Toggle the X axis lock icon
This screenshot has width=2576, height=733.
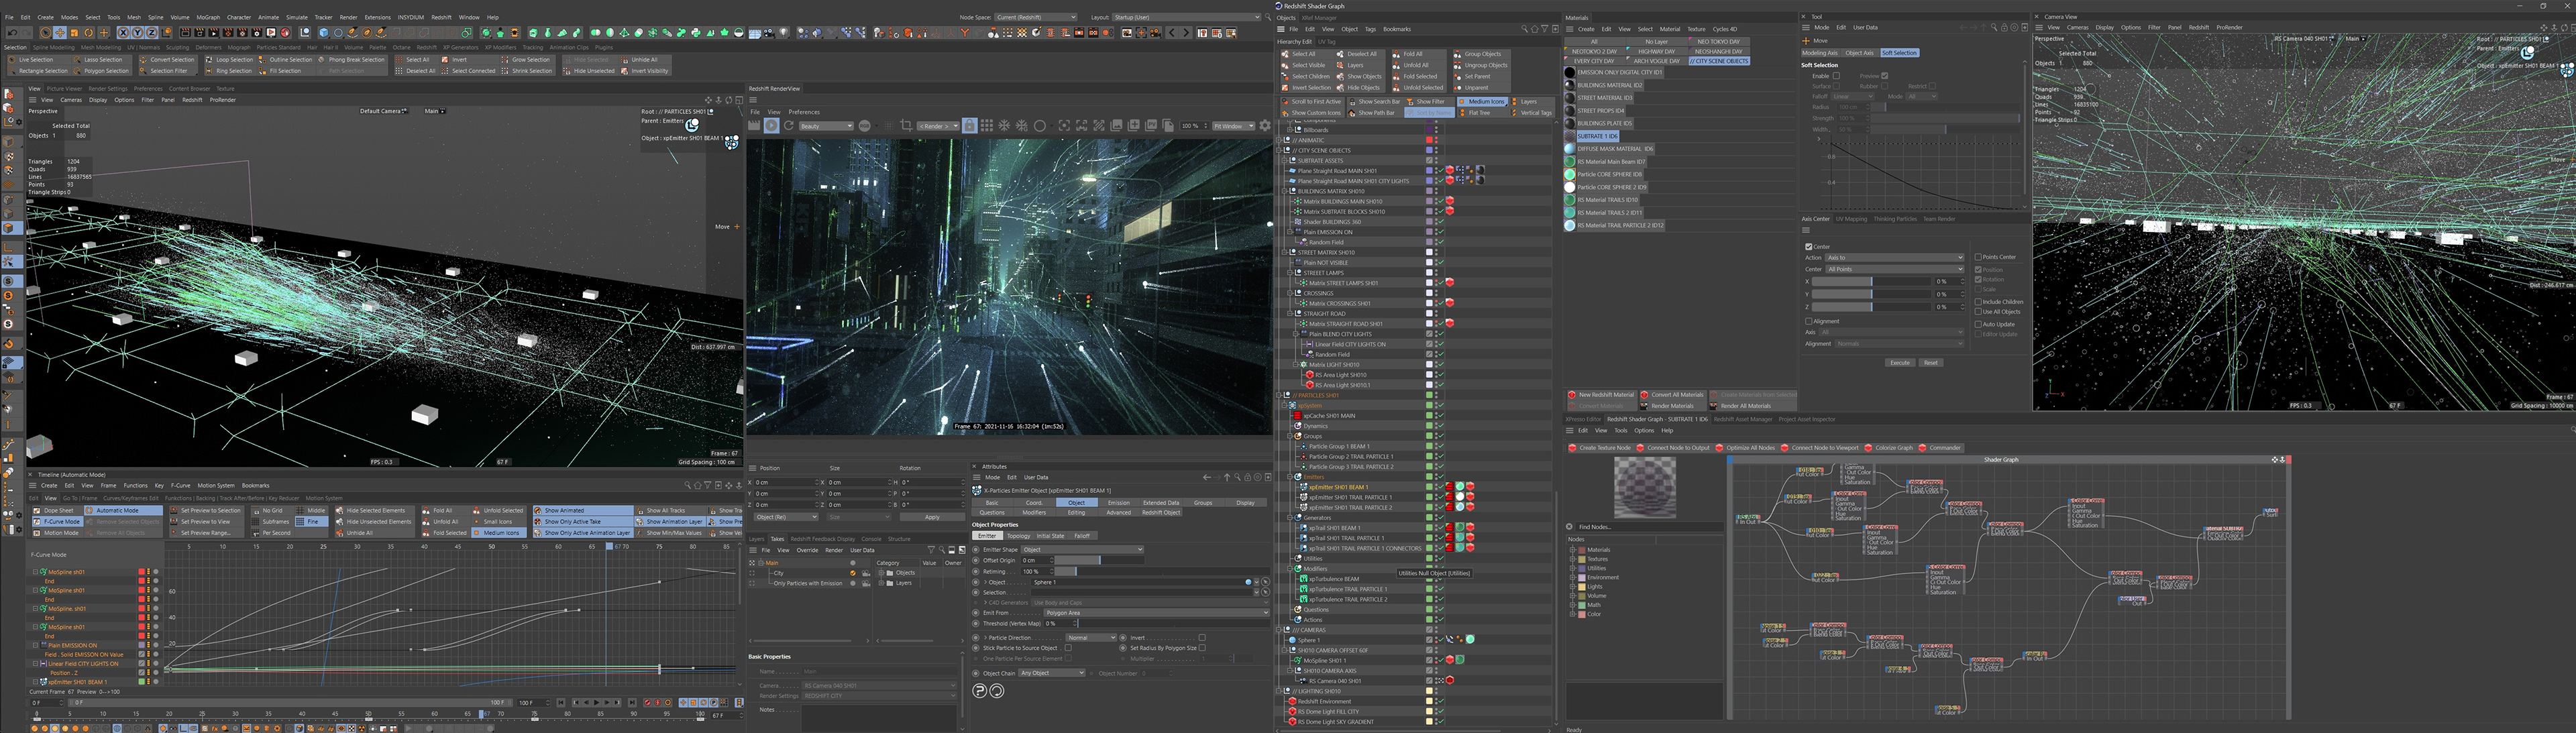[x=123, y=32]
